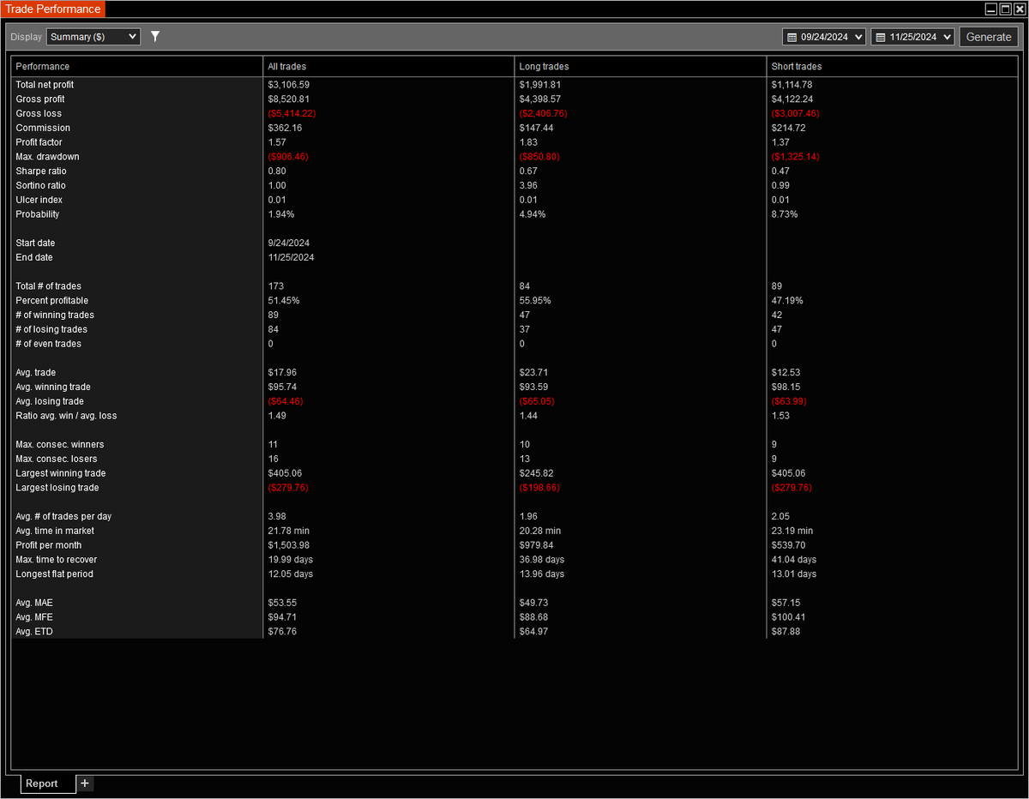The width and height of the screenshot is (1029, 799).
Task: Select the Total net profit row label
Action: (x=45, y=85)
